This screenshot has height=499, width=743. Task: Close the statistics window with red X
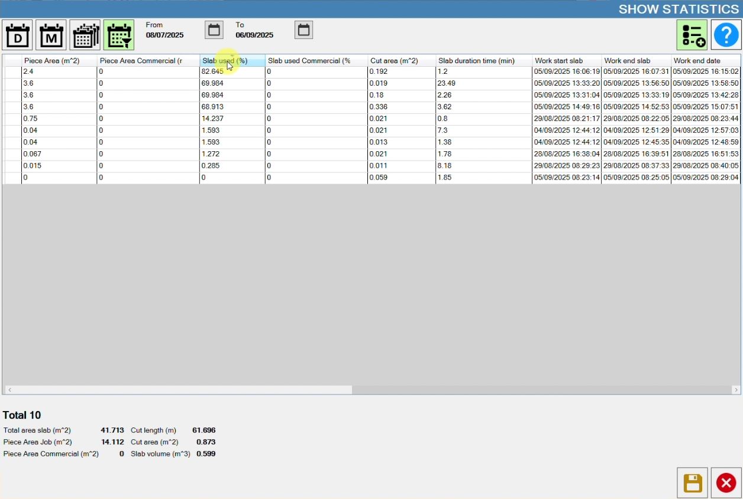coord(726,483)
